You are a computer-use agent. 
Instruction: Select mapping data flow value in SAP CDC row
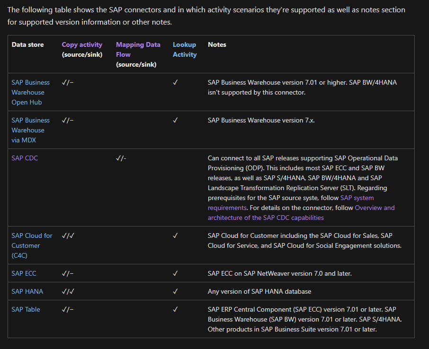click(121, 158)
